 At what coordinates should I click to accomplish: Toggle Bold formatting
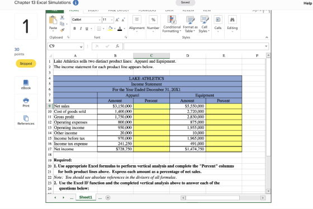(74, 28)
